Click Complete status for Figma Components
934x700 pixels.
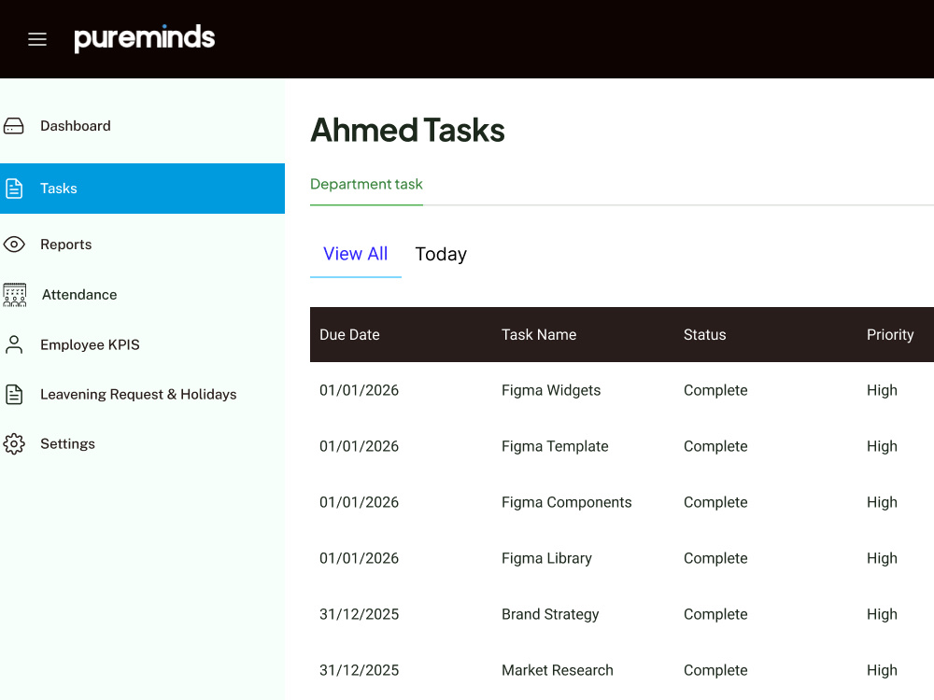tap(715, 502)
